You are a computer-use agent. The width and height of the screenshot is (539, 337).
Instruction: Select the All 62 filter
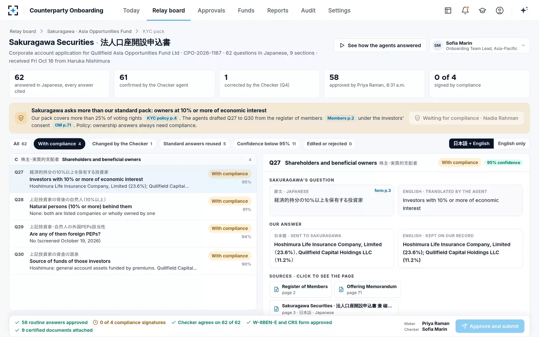(x=20, y=144)
